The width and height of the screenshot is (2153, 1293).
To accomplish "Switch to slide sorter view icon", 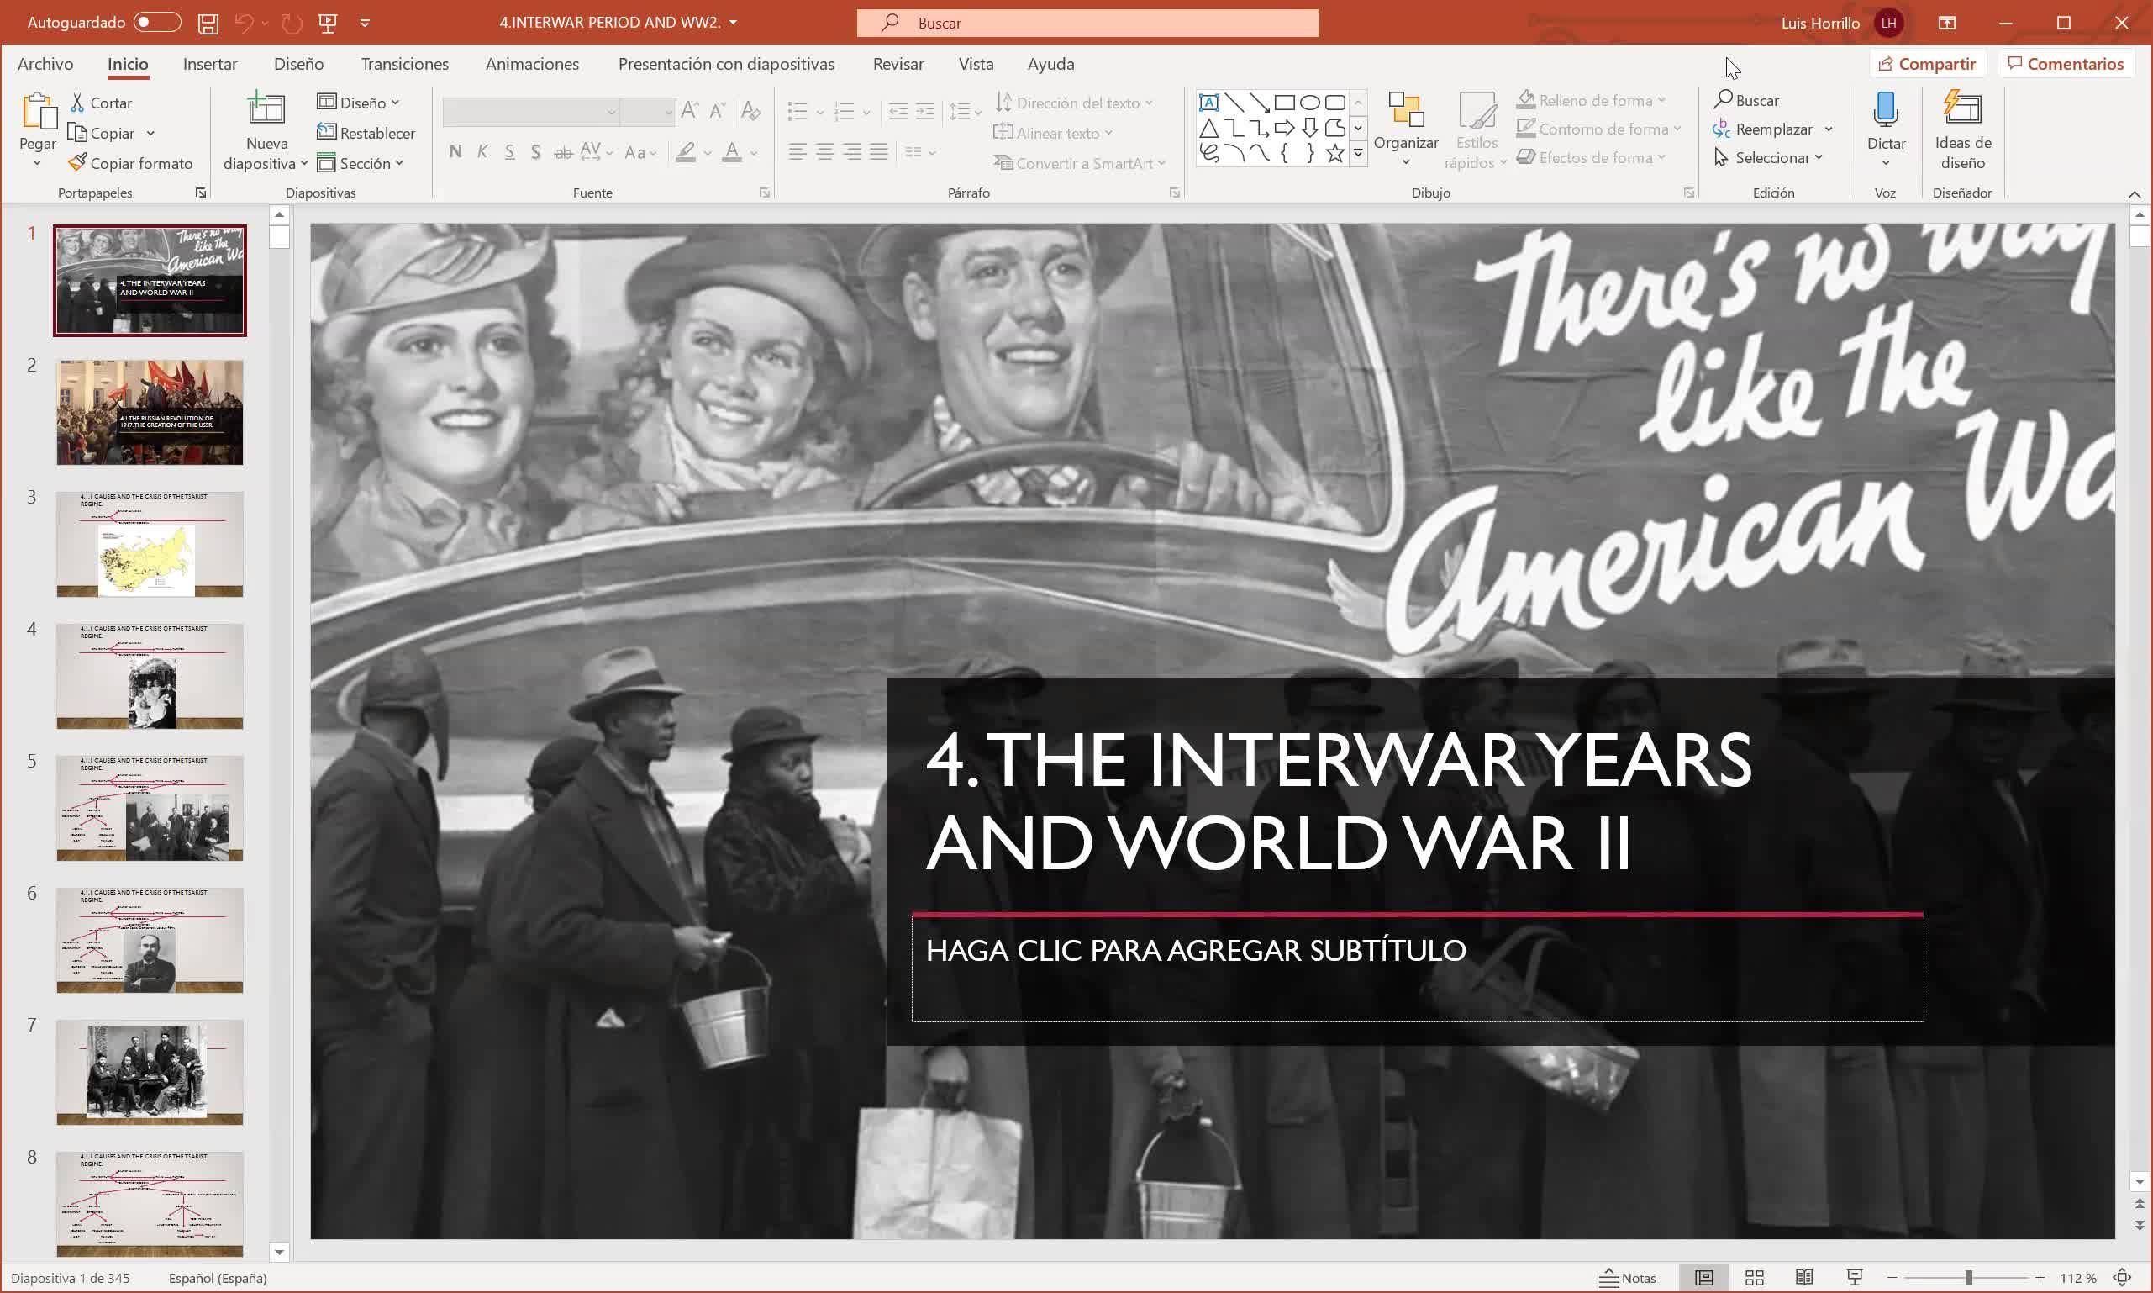I will point(1754,1277).
